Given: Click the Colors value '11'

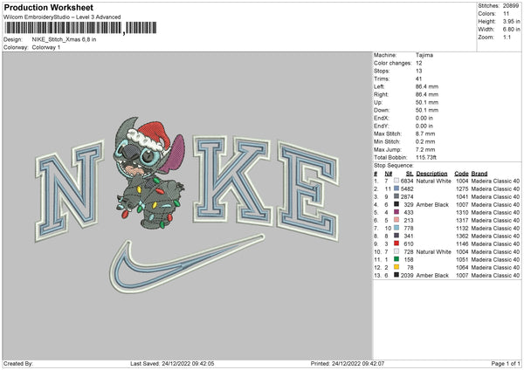Looking at the screenshot, I should click(x=506, y=14).
